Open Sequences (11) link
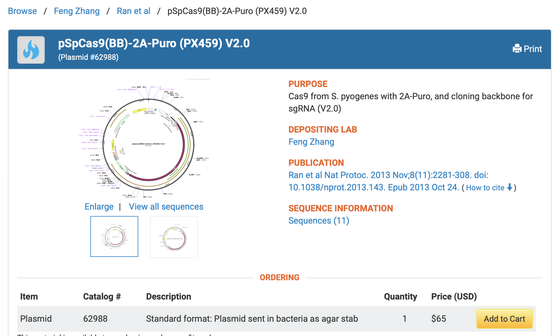 point(319,221)
